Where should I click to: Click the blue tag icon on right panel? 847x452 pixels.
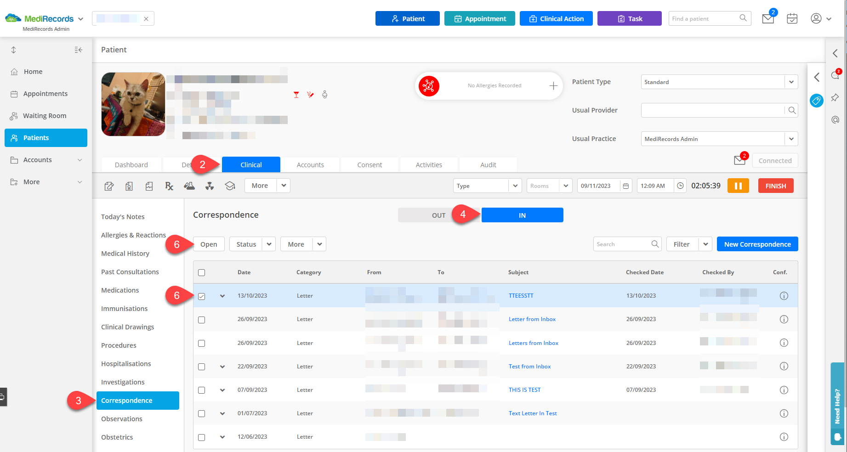point(817,101)
